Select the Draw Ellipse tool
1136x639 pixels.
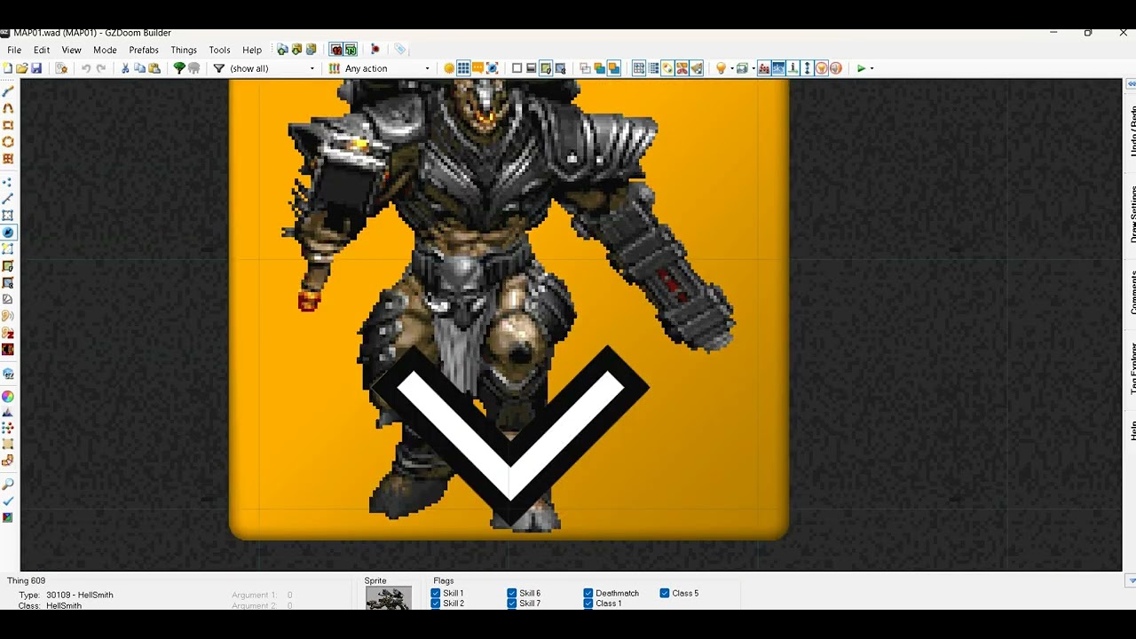point(8,141)
